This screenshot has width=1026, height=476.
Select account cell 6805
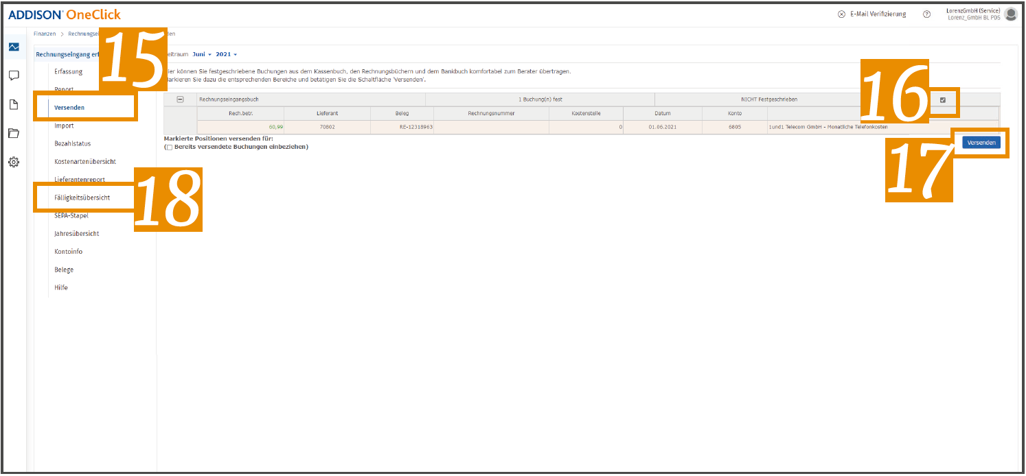click(x=735, y=127)
